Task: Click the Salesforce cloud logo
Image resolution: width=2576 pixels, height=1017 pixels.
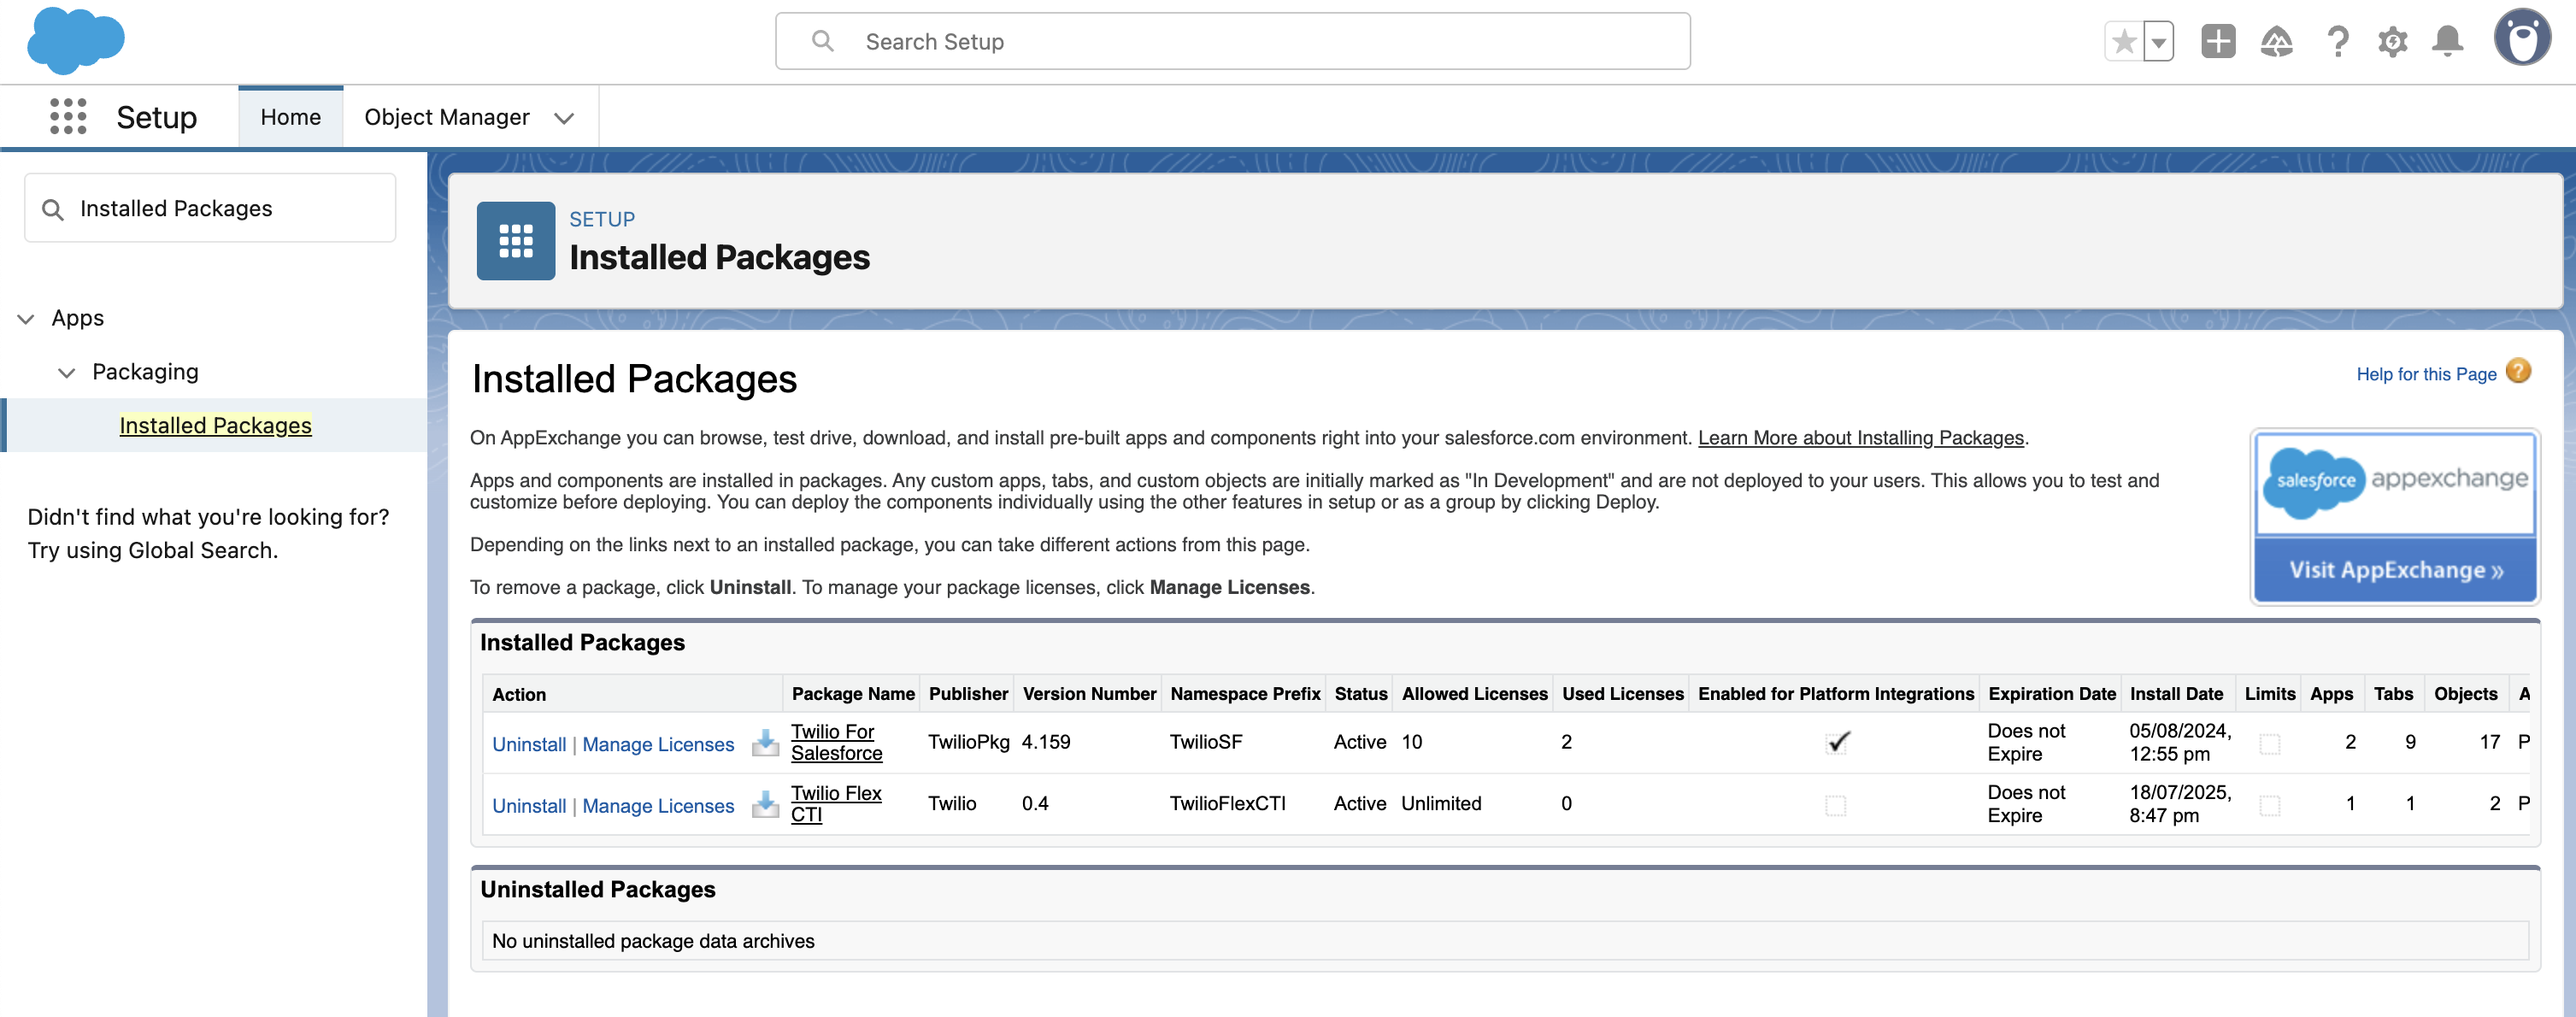Action: 76,41
